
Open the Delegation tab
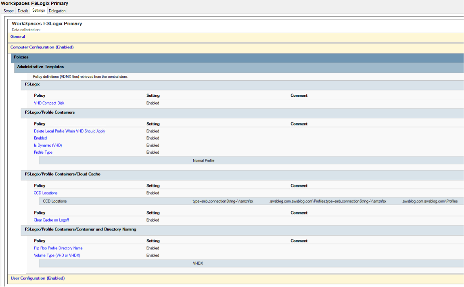tap(57, 11)
